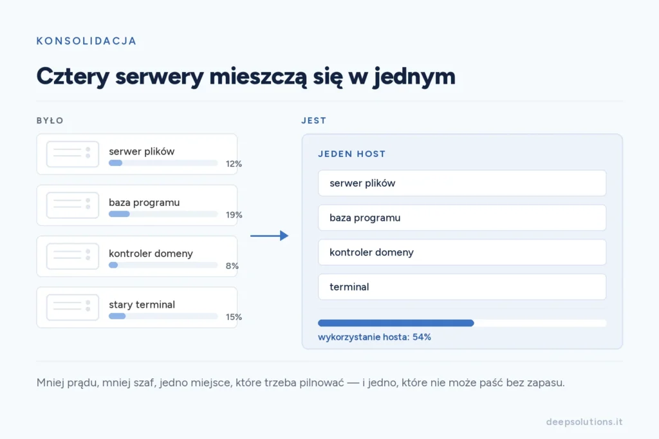Click the host utilization progress bar

click(462, 323)
